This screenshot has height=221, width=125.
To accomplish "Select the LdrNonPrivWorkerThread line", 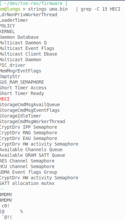I will point(28,15).
